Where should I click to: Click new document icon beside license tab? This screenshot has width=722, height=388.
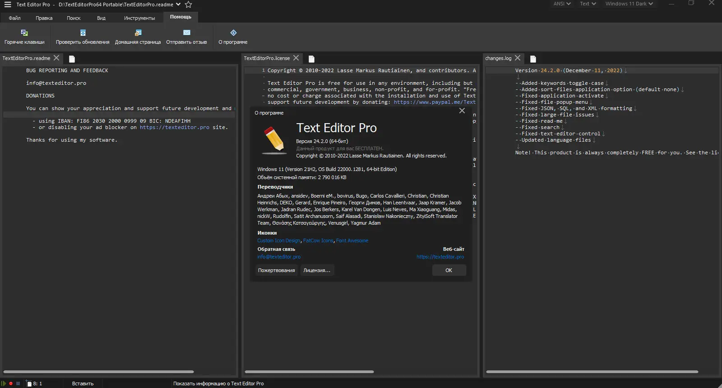[311, 59]
